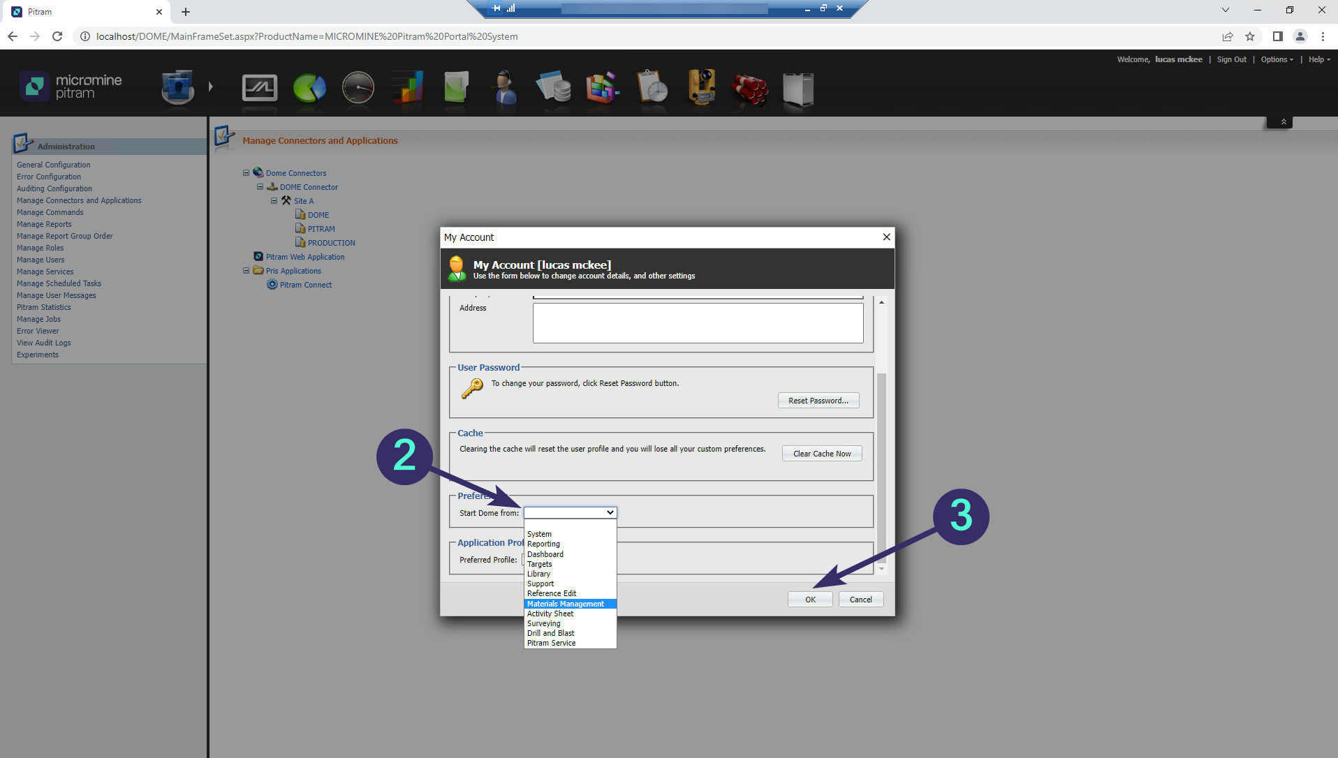Open the Dashboard gauge icon in the toolbar
Viewport: 1338px width, 758px height.
(358, 87)
